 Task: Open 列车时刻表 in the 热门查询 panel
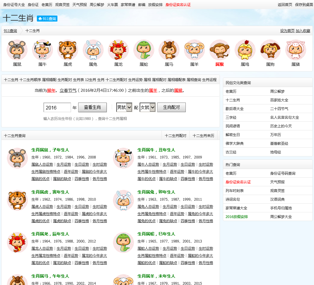point(235,191)
